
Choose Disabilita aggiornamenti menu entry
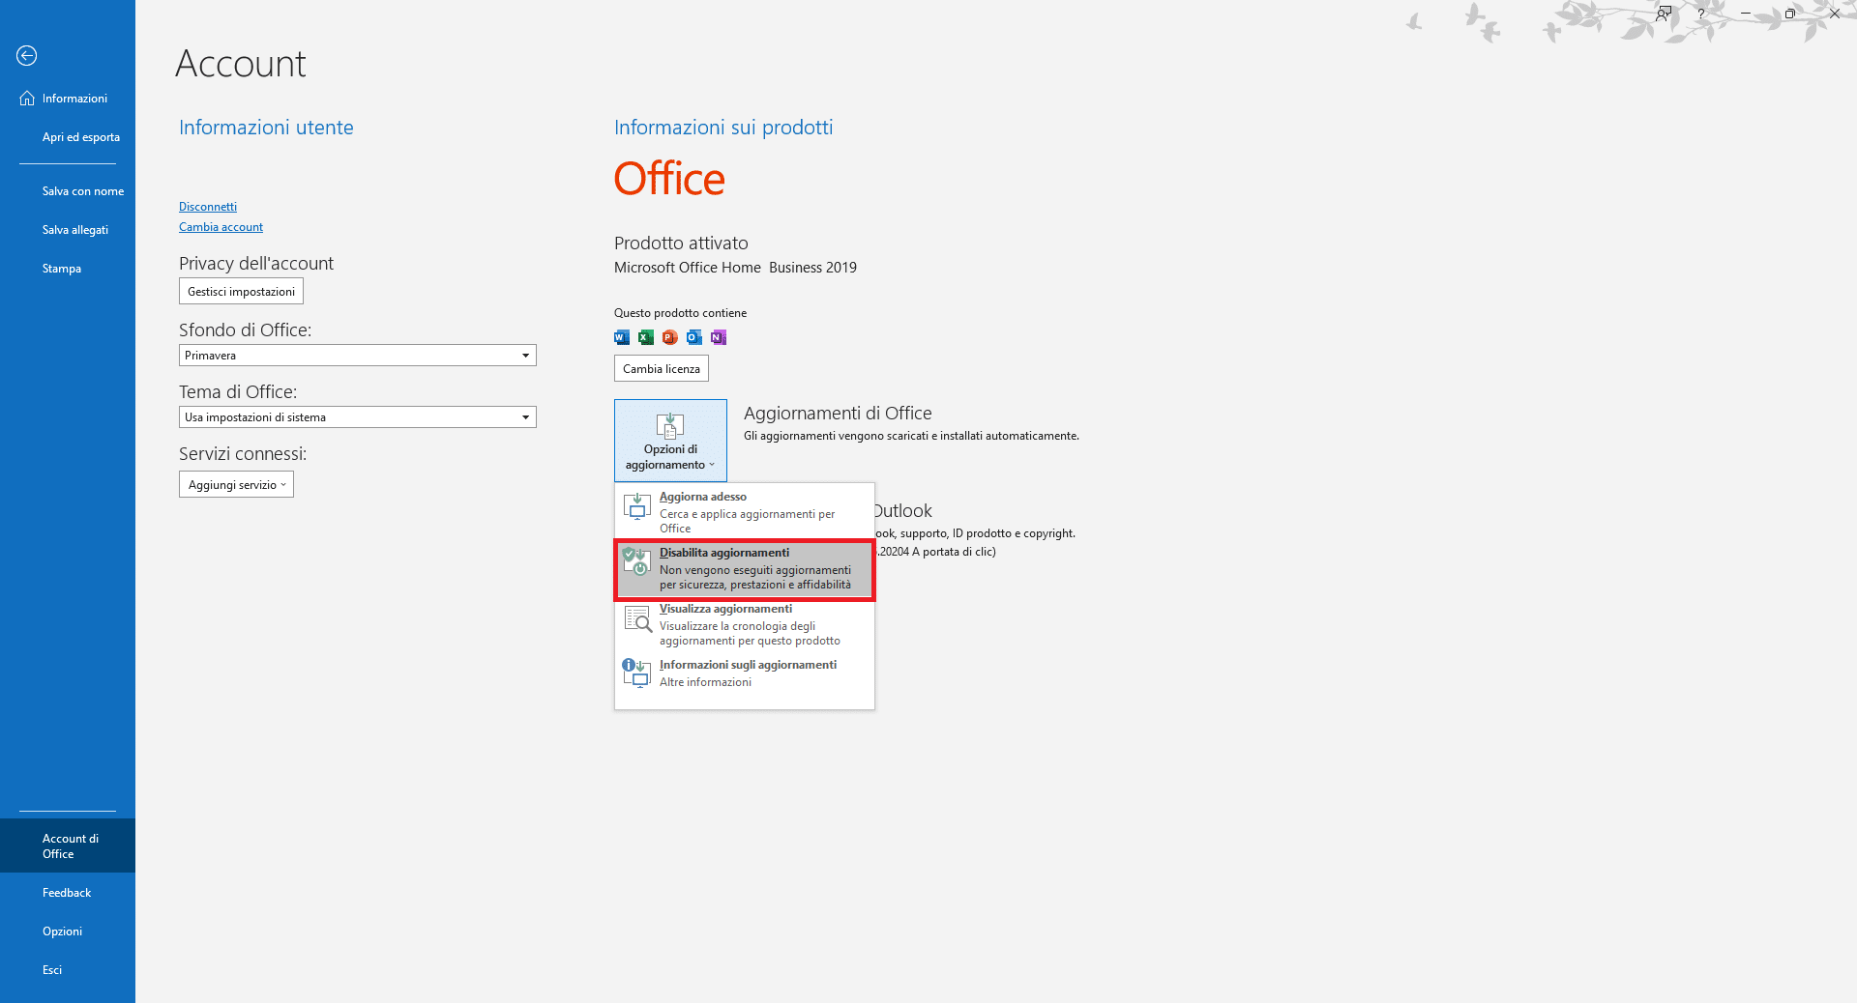pos(745,569)
